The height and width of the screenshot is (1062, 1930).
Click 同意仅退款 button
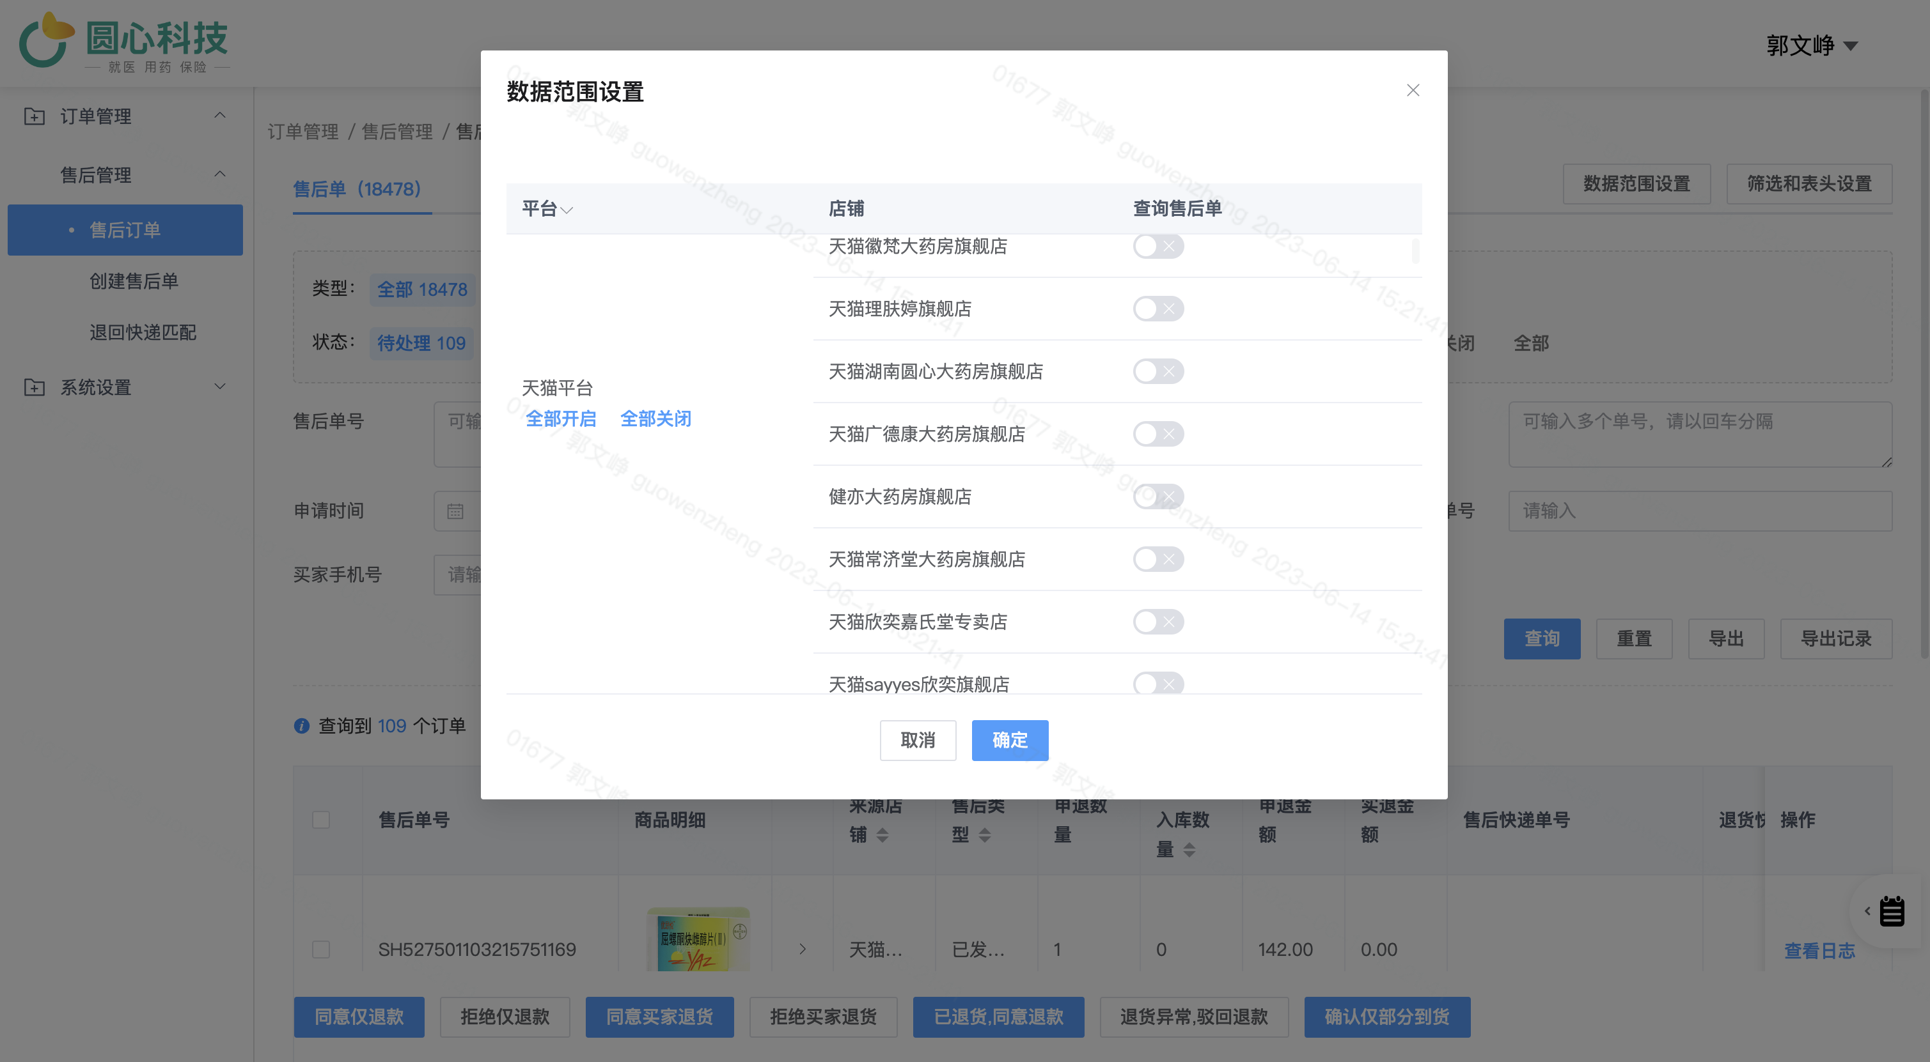(x=359, y=1017)
